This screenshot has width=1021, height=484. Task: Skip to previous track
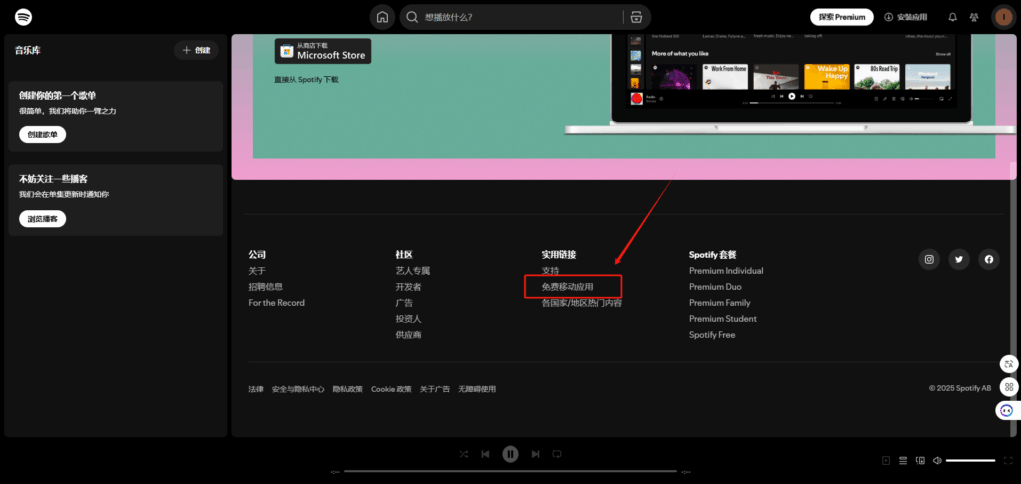tap(486, 454)
